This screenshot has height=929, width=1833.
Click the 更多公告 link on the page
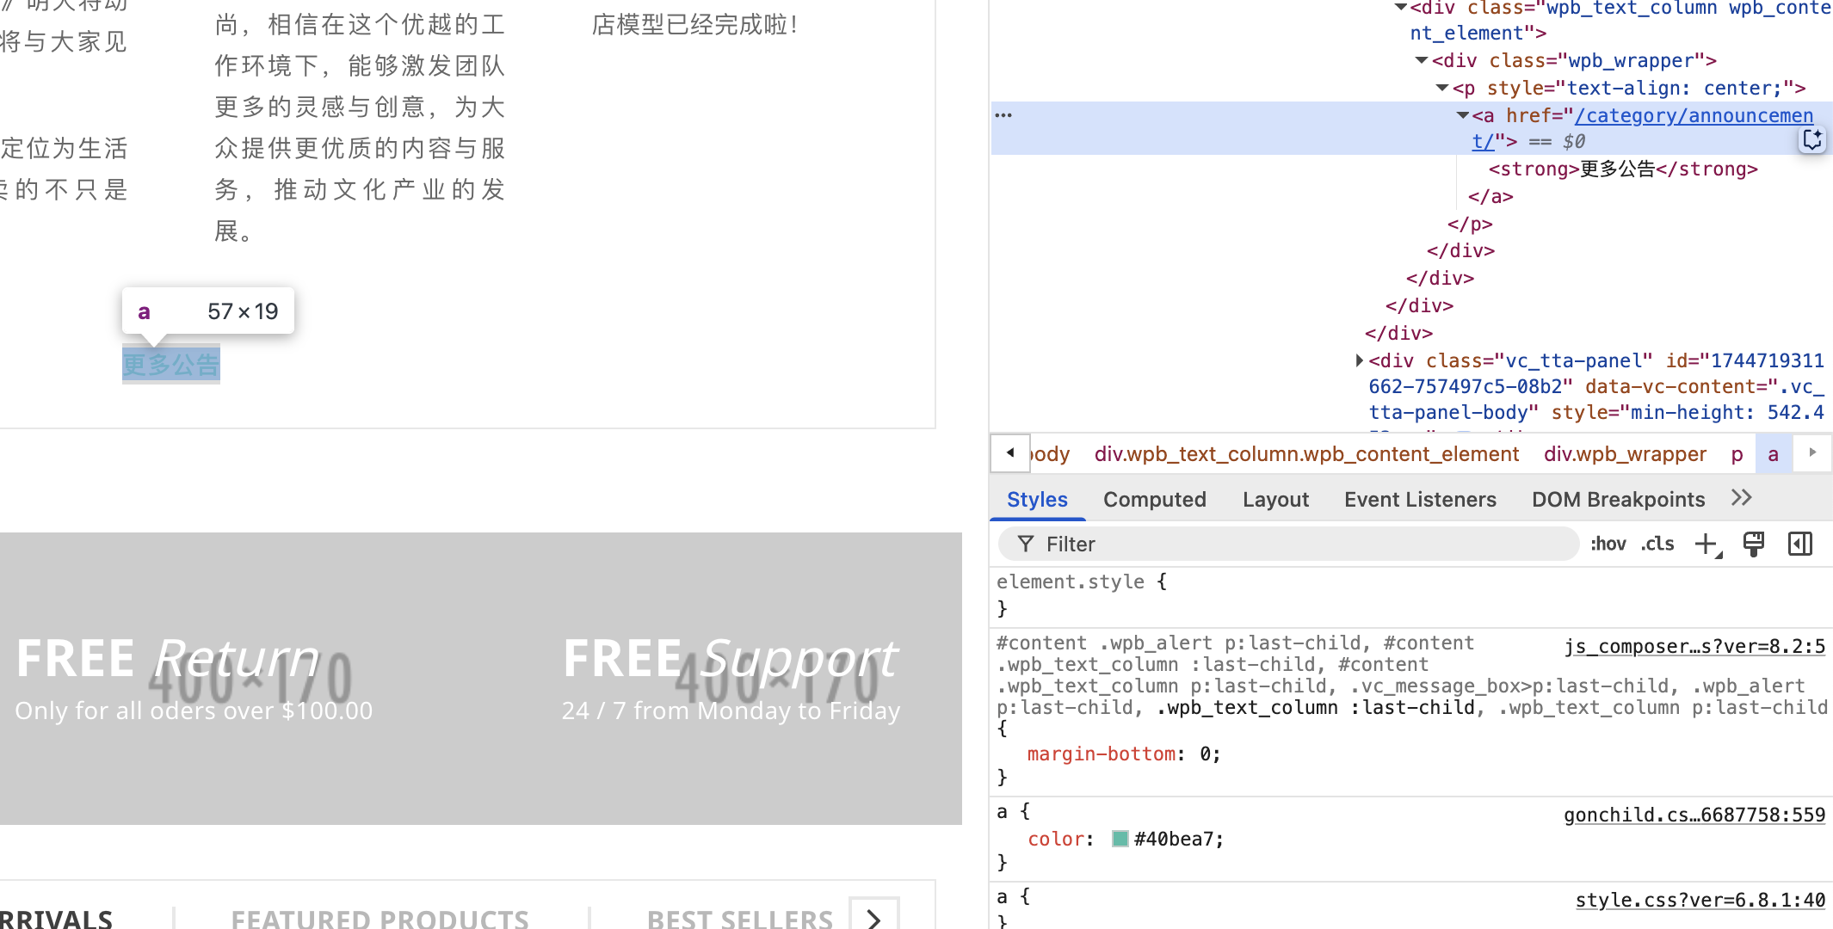[x=171, y=365]
